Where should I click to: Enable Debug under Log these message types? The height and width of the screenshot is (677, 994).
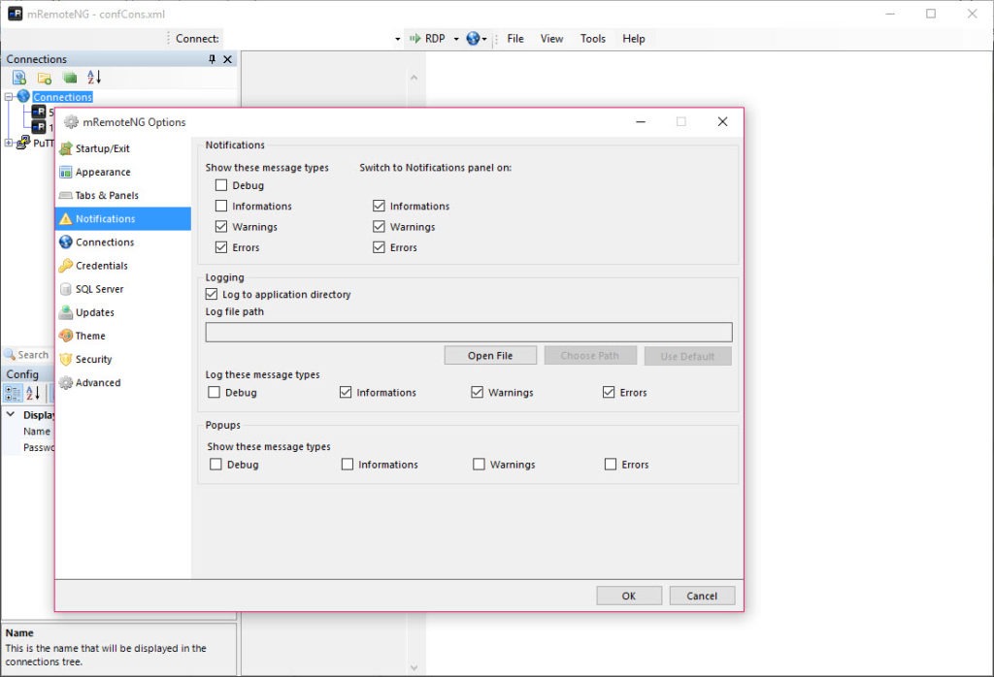[x=215, y=393]
